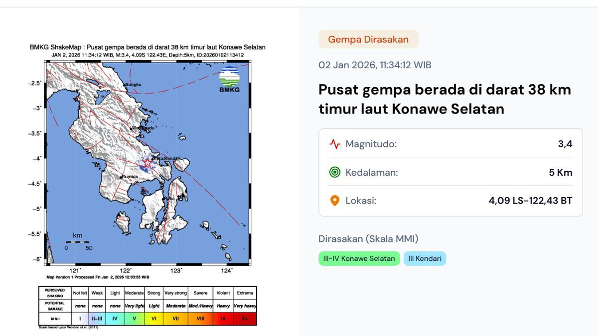
Task: Click the red magnitude pulse icon
Action: pyautogui.click(x=335, y=144)
